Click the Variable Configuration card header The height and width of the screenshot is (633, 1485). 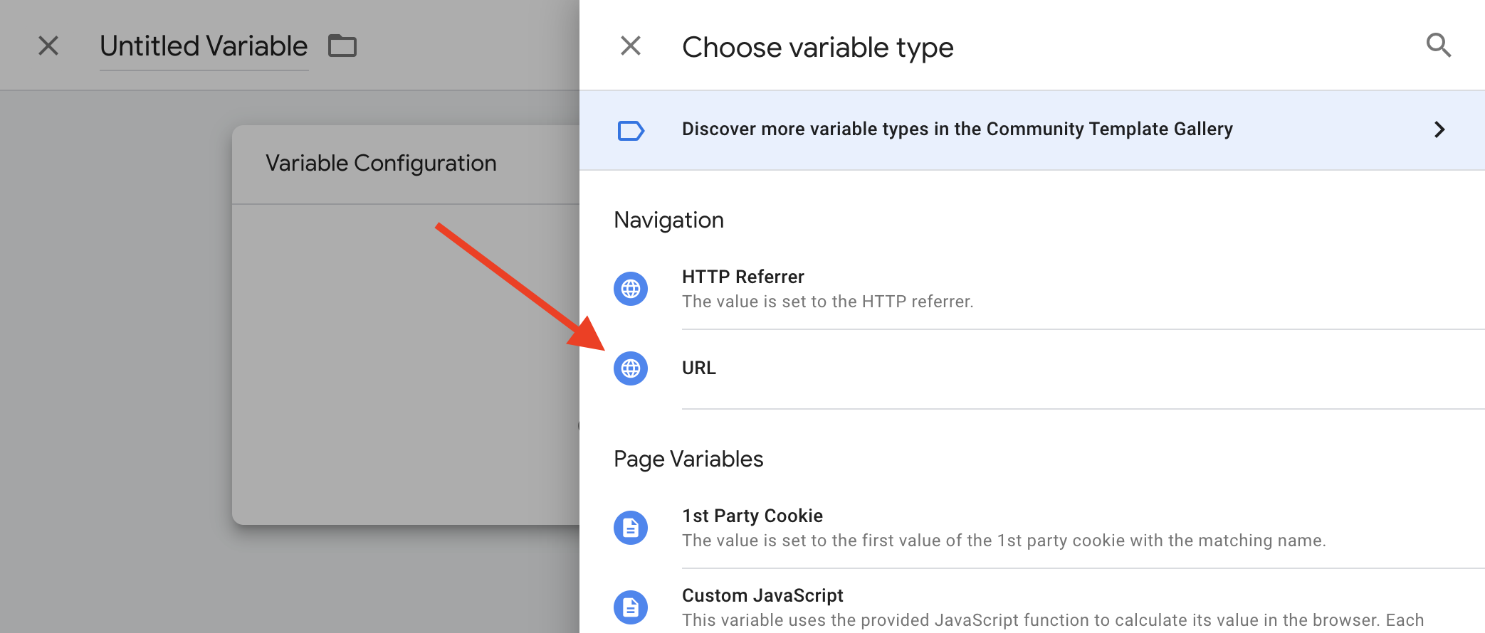(406, 164)
